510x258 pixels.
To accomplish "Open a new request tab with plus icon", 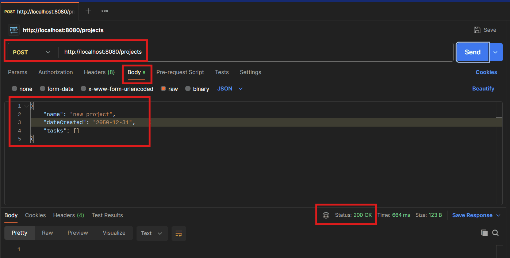I will pyautogui.click(x=88, y=11).
